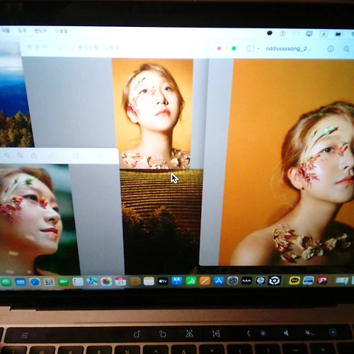This screenshot has height=354, width=354.
Task: Rotate the image in the lower-left Preview window
Action: coord(76,156)
